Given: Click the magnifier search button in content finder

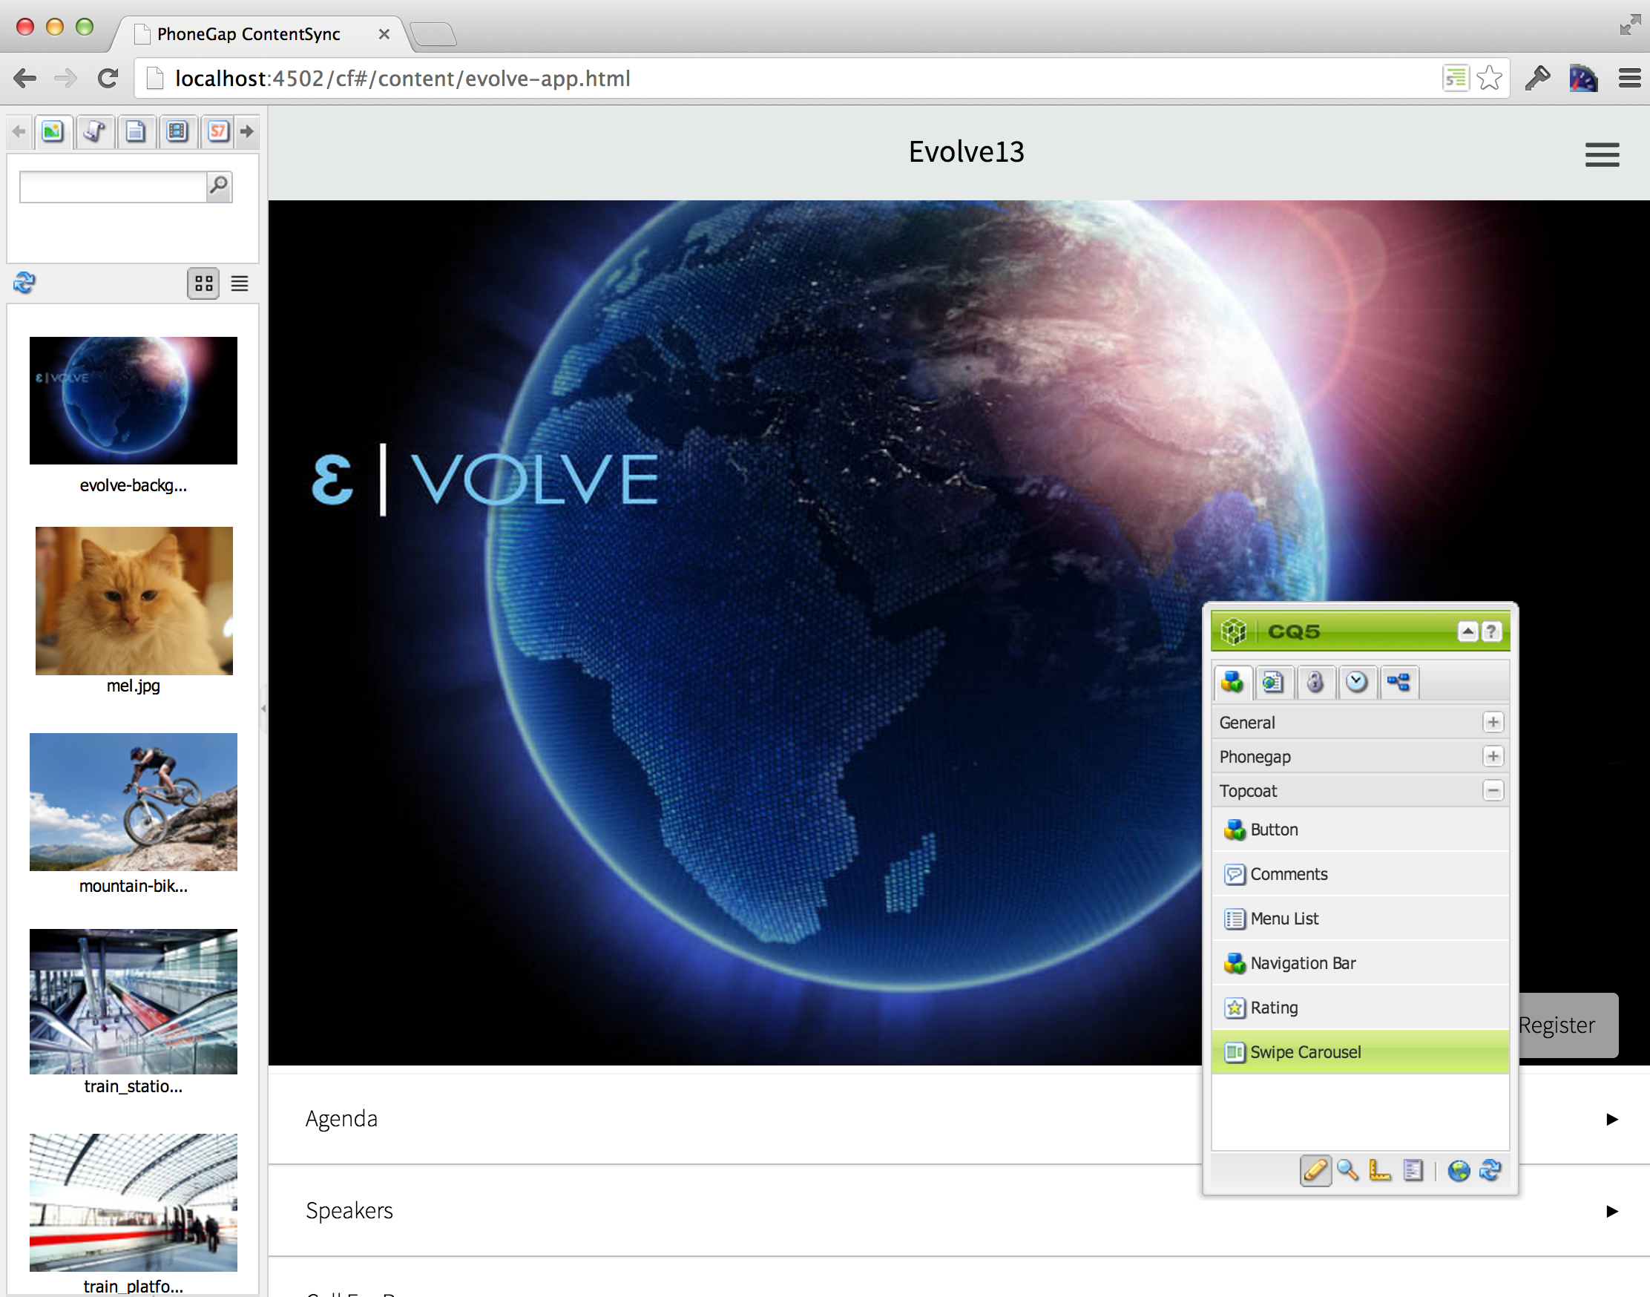Looking at the screenshot, I should pyautogui.click(x=219, y=186).
